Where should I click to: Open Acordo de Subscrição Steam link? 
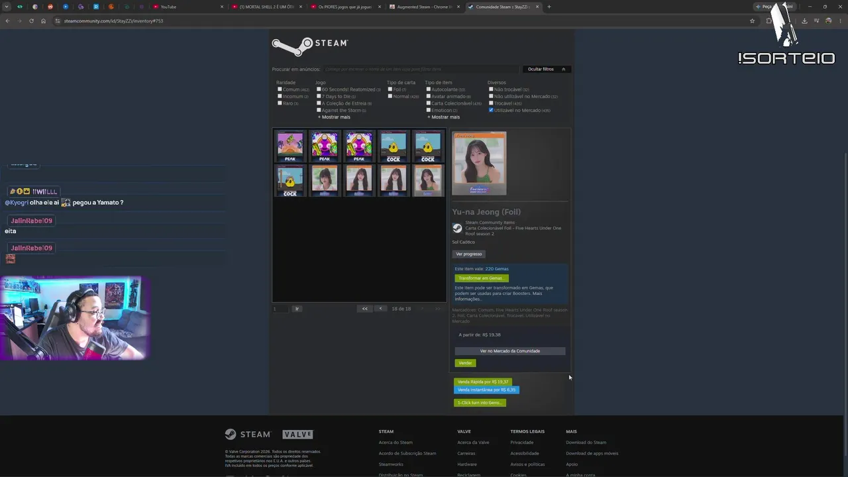[x=407, y=454]
